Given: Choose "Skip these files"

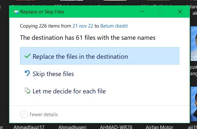Looking at the screenshot, I should (x=53, y=74).
